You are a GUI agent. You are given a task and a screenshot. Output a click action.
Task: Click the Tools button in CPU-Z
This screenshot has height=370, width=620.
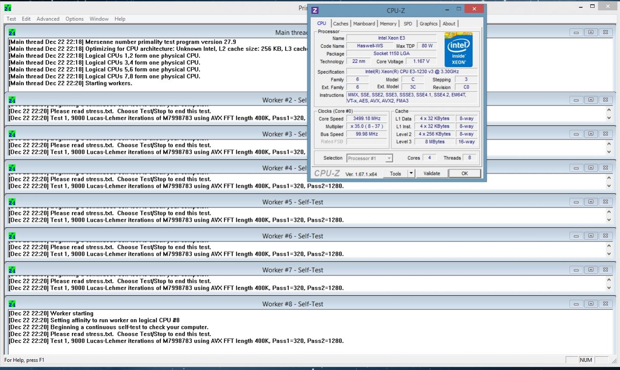[x=395, y=174]
